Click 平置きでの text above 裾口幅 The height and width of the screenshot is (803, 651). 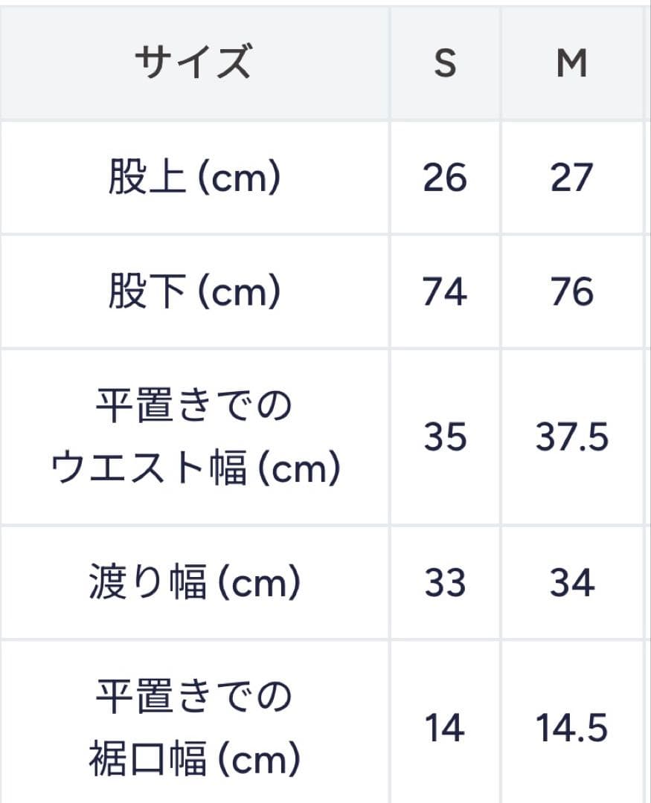[193, 697]
